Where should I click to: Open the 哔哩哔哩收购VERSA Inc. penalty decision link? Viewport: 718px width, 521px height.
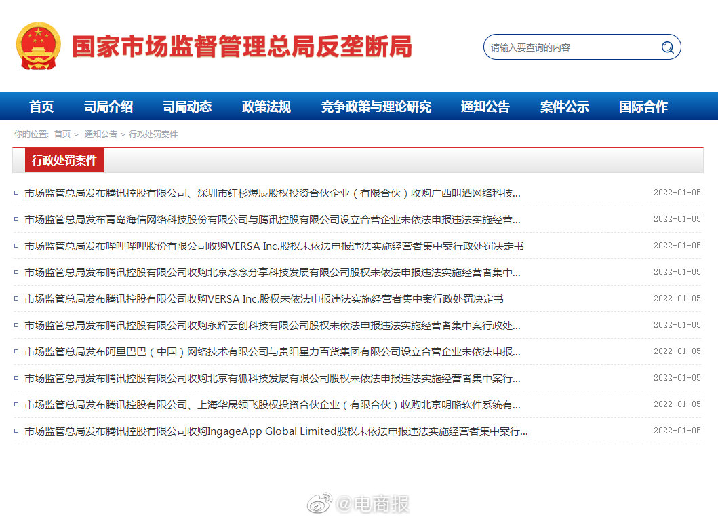[x=271, y=246]
